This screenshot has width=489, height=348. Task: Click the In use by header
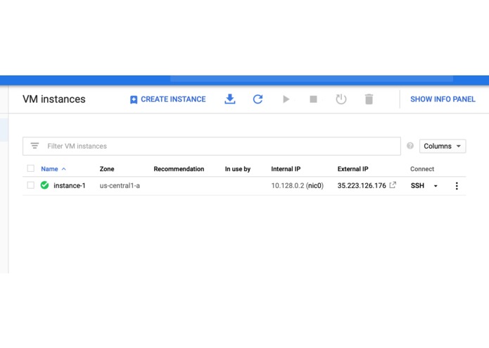238,169
